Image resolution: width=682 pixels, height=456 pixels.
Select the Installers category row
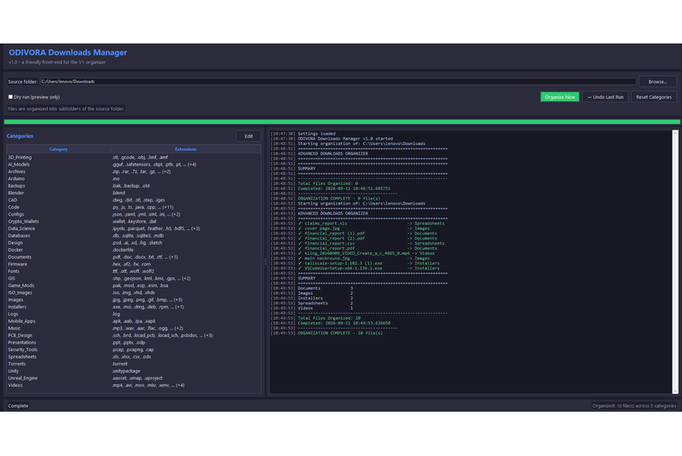[134, 307]
